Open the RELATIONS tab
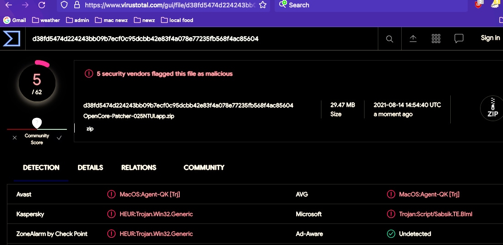Viewport: 503px width, 245px height. tap(138, 167)
